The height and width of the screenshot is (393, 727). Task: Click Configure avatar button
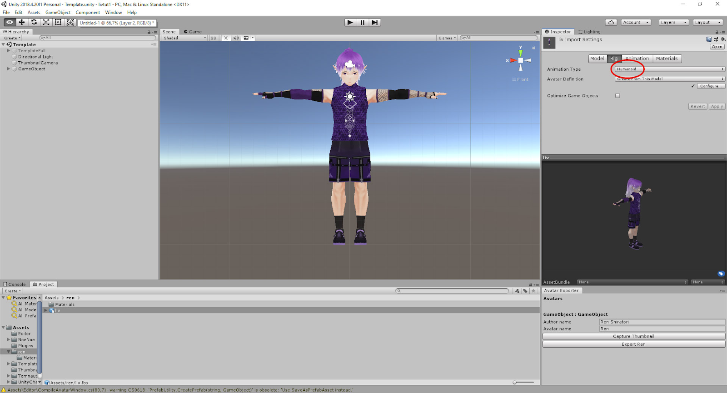[711, 86]
